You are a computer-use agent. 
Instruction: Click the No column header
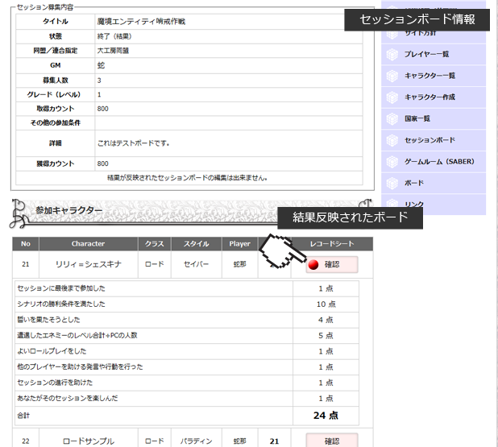pyautogui.click(x=26, y=244)
